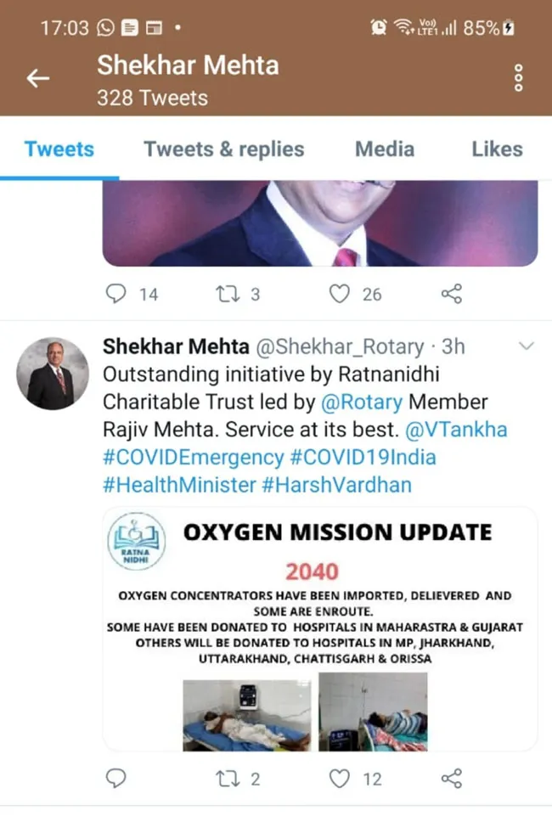Open the three-dot overflow menu
552x816 pixels.
click(518, 78)
